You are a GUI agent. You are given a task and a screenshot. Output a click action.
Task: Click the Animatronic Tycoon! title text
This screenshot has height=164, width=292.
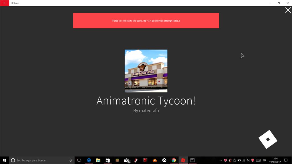pyautogui.click(x=146, y=101)
